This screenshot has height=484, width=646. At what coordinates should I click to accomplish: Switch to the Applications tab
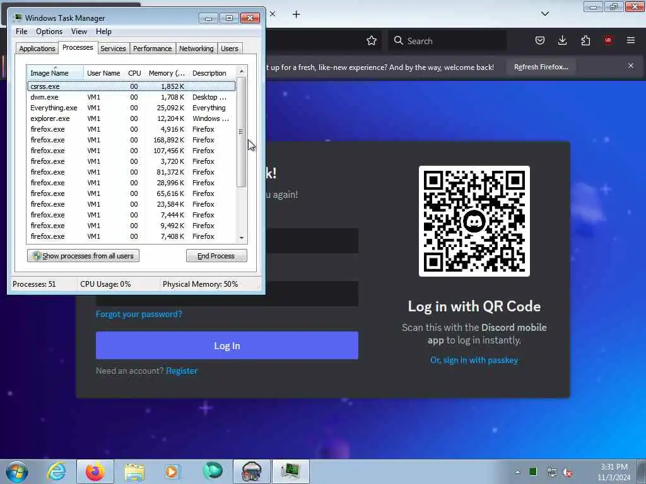(37, 49)
